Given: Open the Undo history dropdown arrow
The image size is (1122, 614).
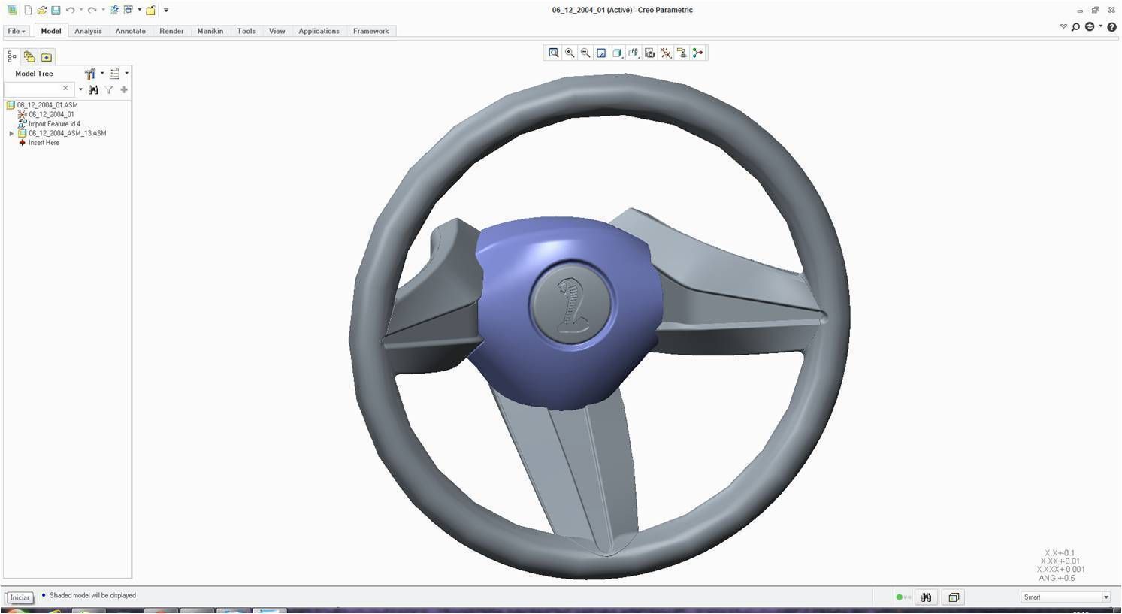Looking at the screenshot, I should (81, 10).
